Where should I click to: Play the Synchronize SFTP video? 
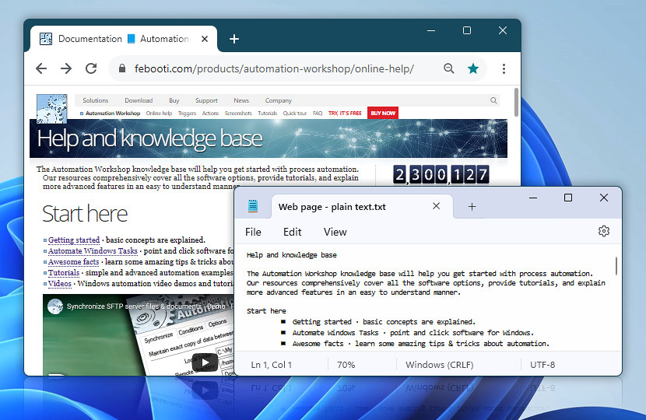point(204,362)
